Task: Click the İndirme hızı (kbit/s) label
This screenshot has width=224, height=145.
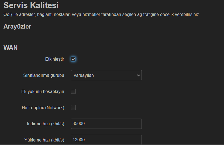Action: coord(46,124)
